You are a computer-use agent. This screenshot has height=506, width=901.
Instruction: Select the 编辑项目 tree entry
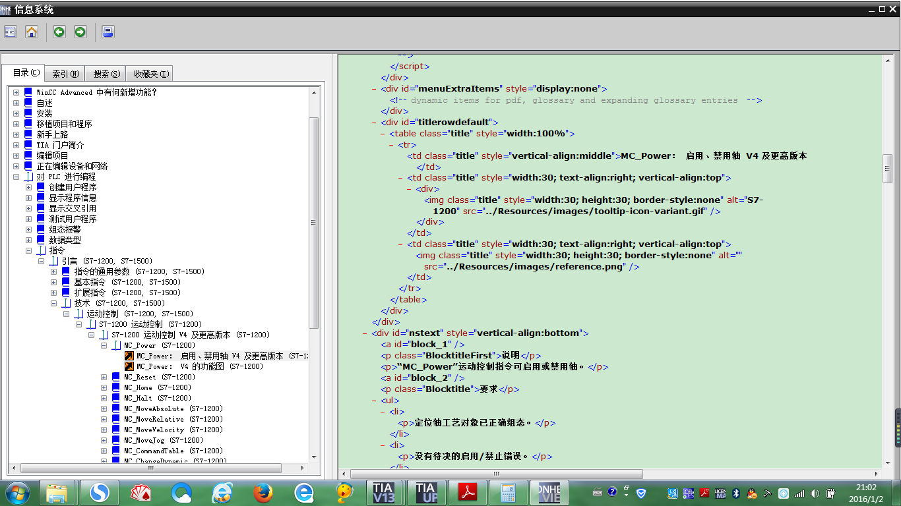[x=52, y=155]
